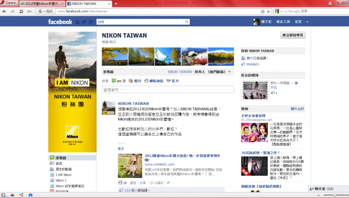Click the Facebook search magnifier button
This screenshot has height=198, width=349.
(x=186, y=22)
